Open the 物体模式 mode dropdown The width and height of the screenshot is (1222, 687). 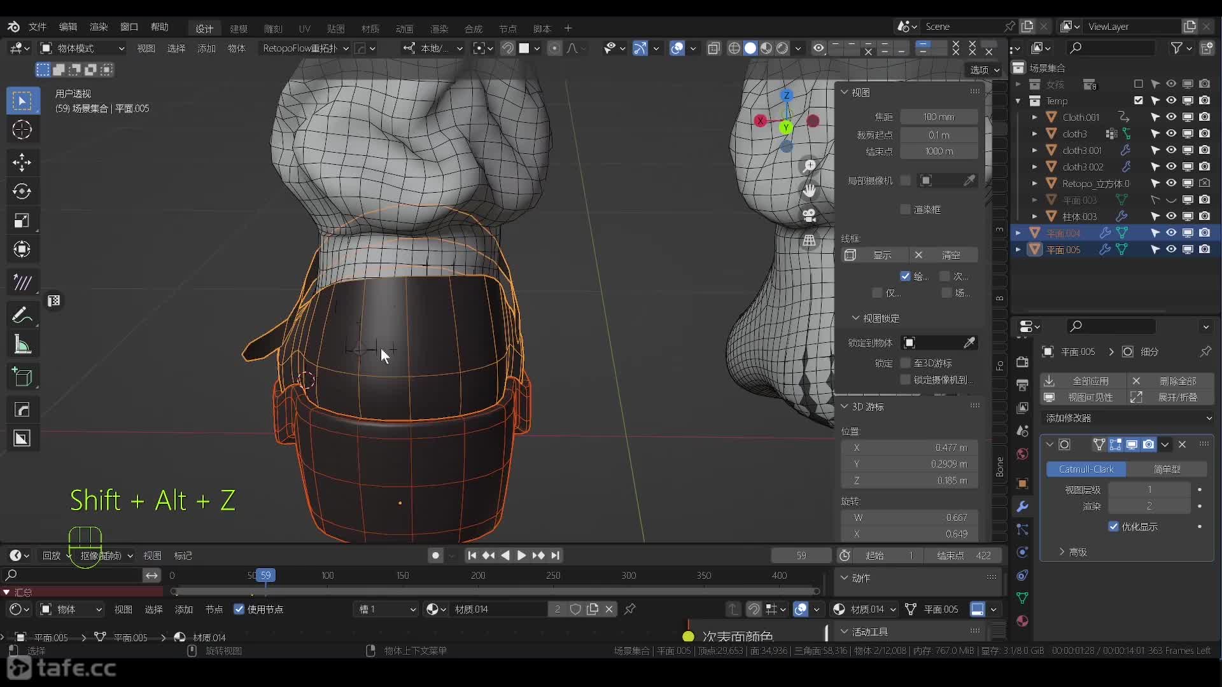(82, 48)
